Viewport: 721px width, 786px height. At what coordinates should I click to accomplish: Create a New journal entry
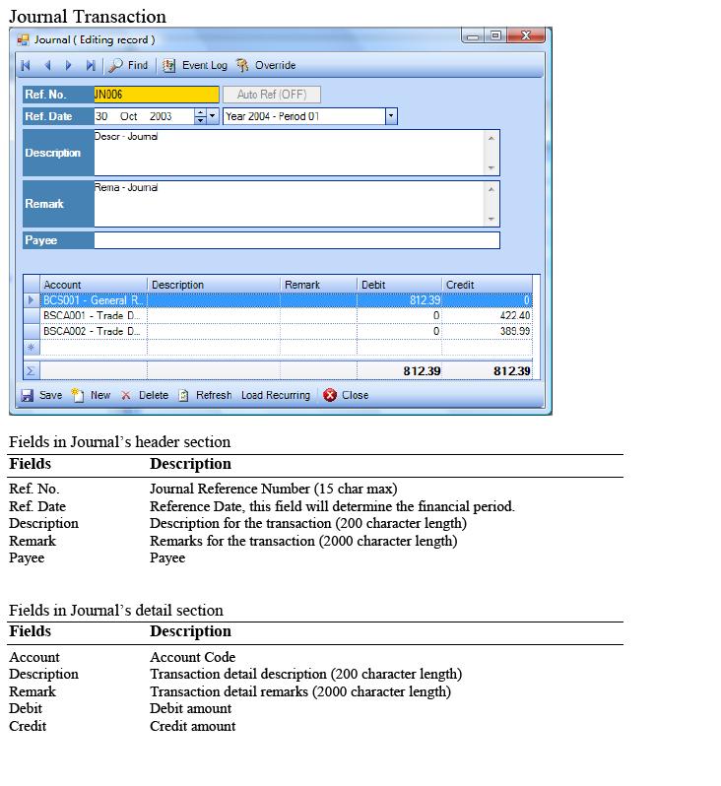coord(92,395)
